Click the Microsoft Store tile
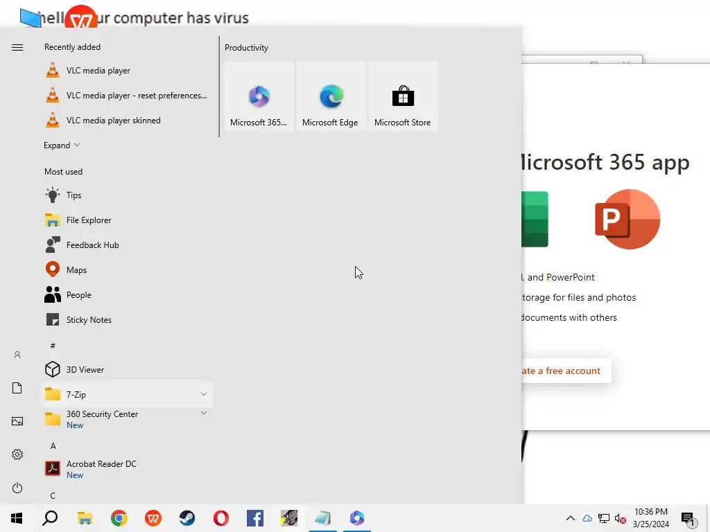The height and width of the screenshot is (532, 710). point(403,97)
